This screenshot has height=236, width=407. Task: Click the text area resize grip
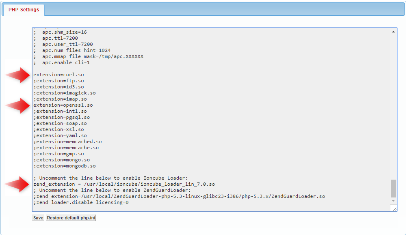(393, 208)
